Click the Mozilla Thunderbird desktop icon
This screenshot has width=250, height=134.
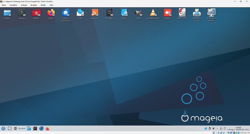point(65,13)
